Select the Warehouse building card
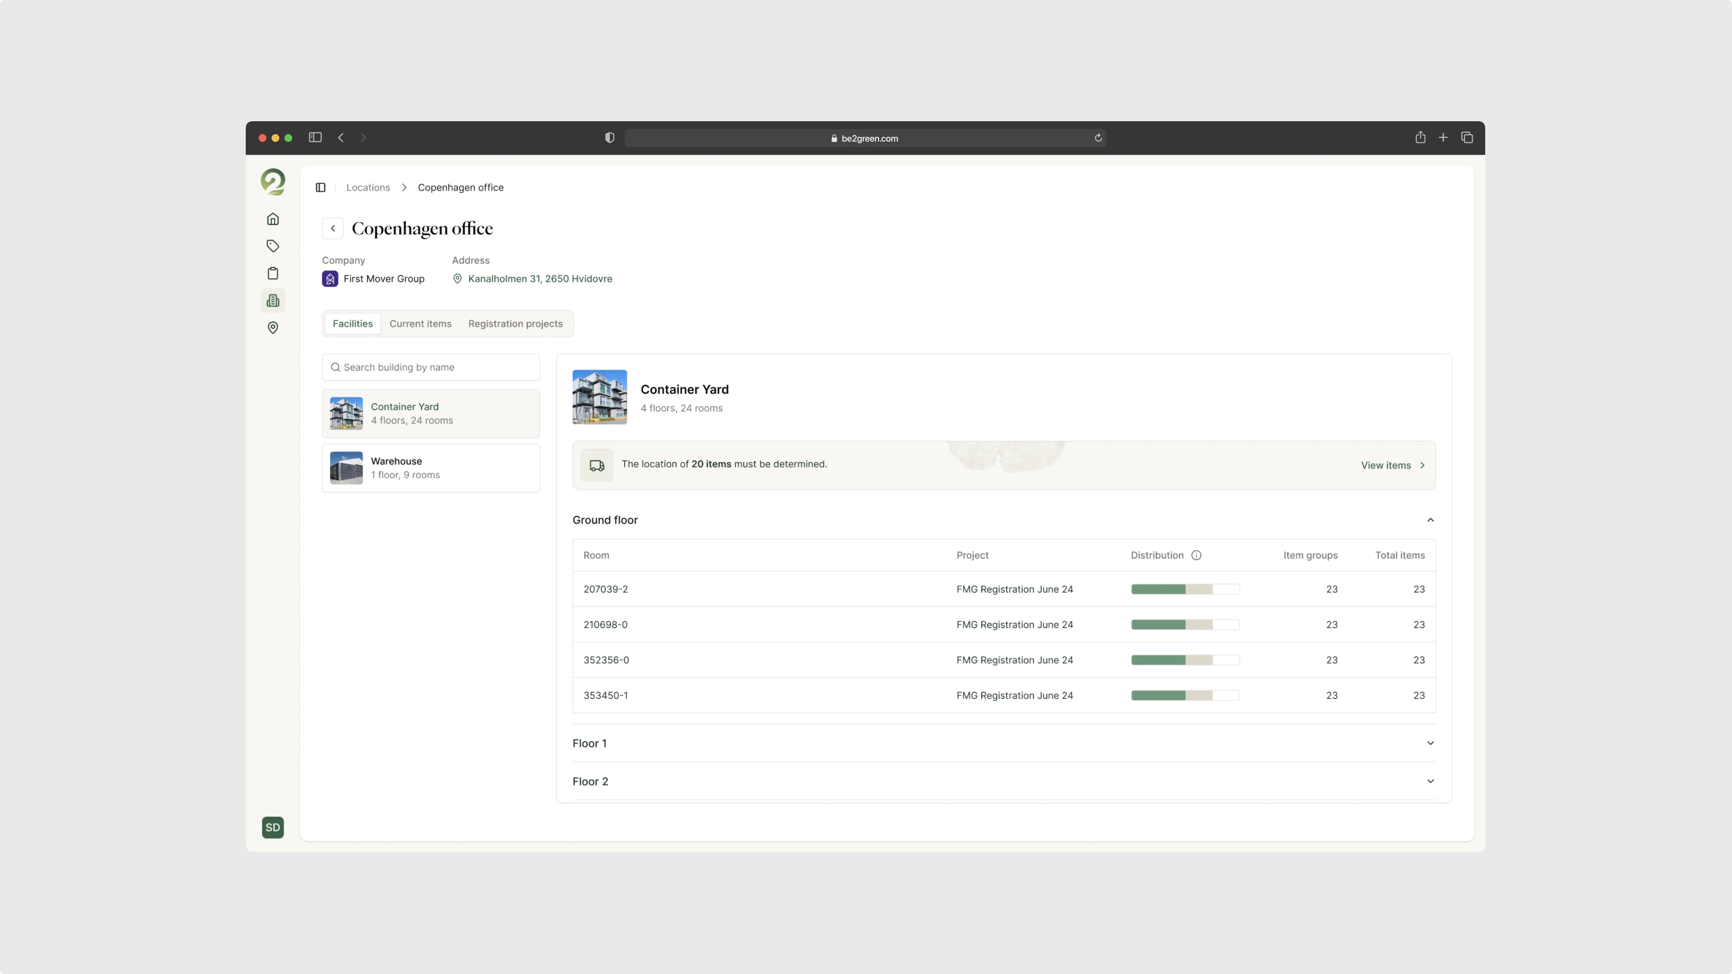 pyautogui.click(x=431, y=468)
